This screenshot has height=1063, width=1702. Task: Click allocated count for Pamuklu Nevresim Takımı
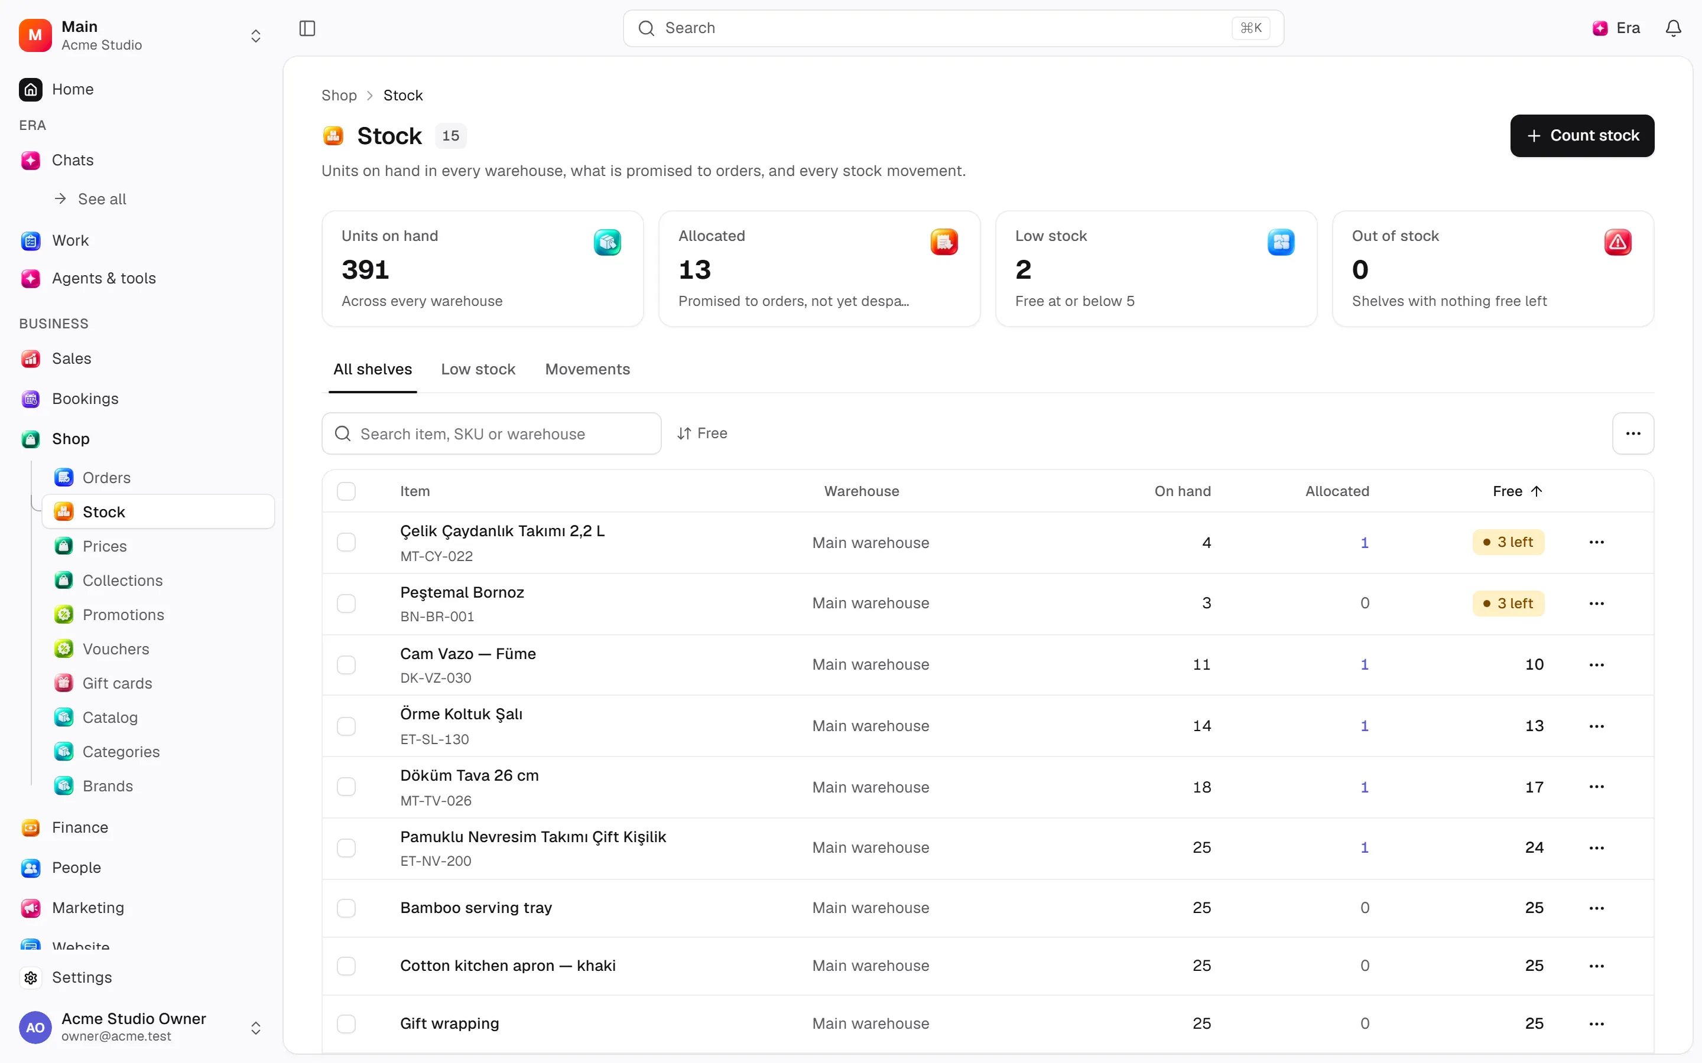[x=1365, y=847]
